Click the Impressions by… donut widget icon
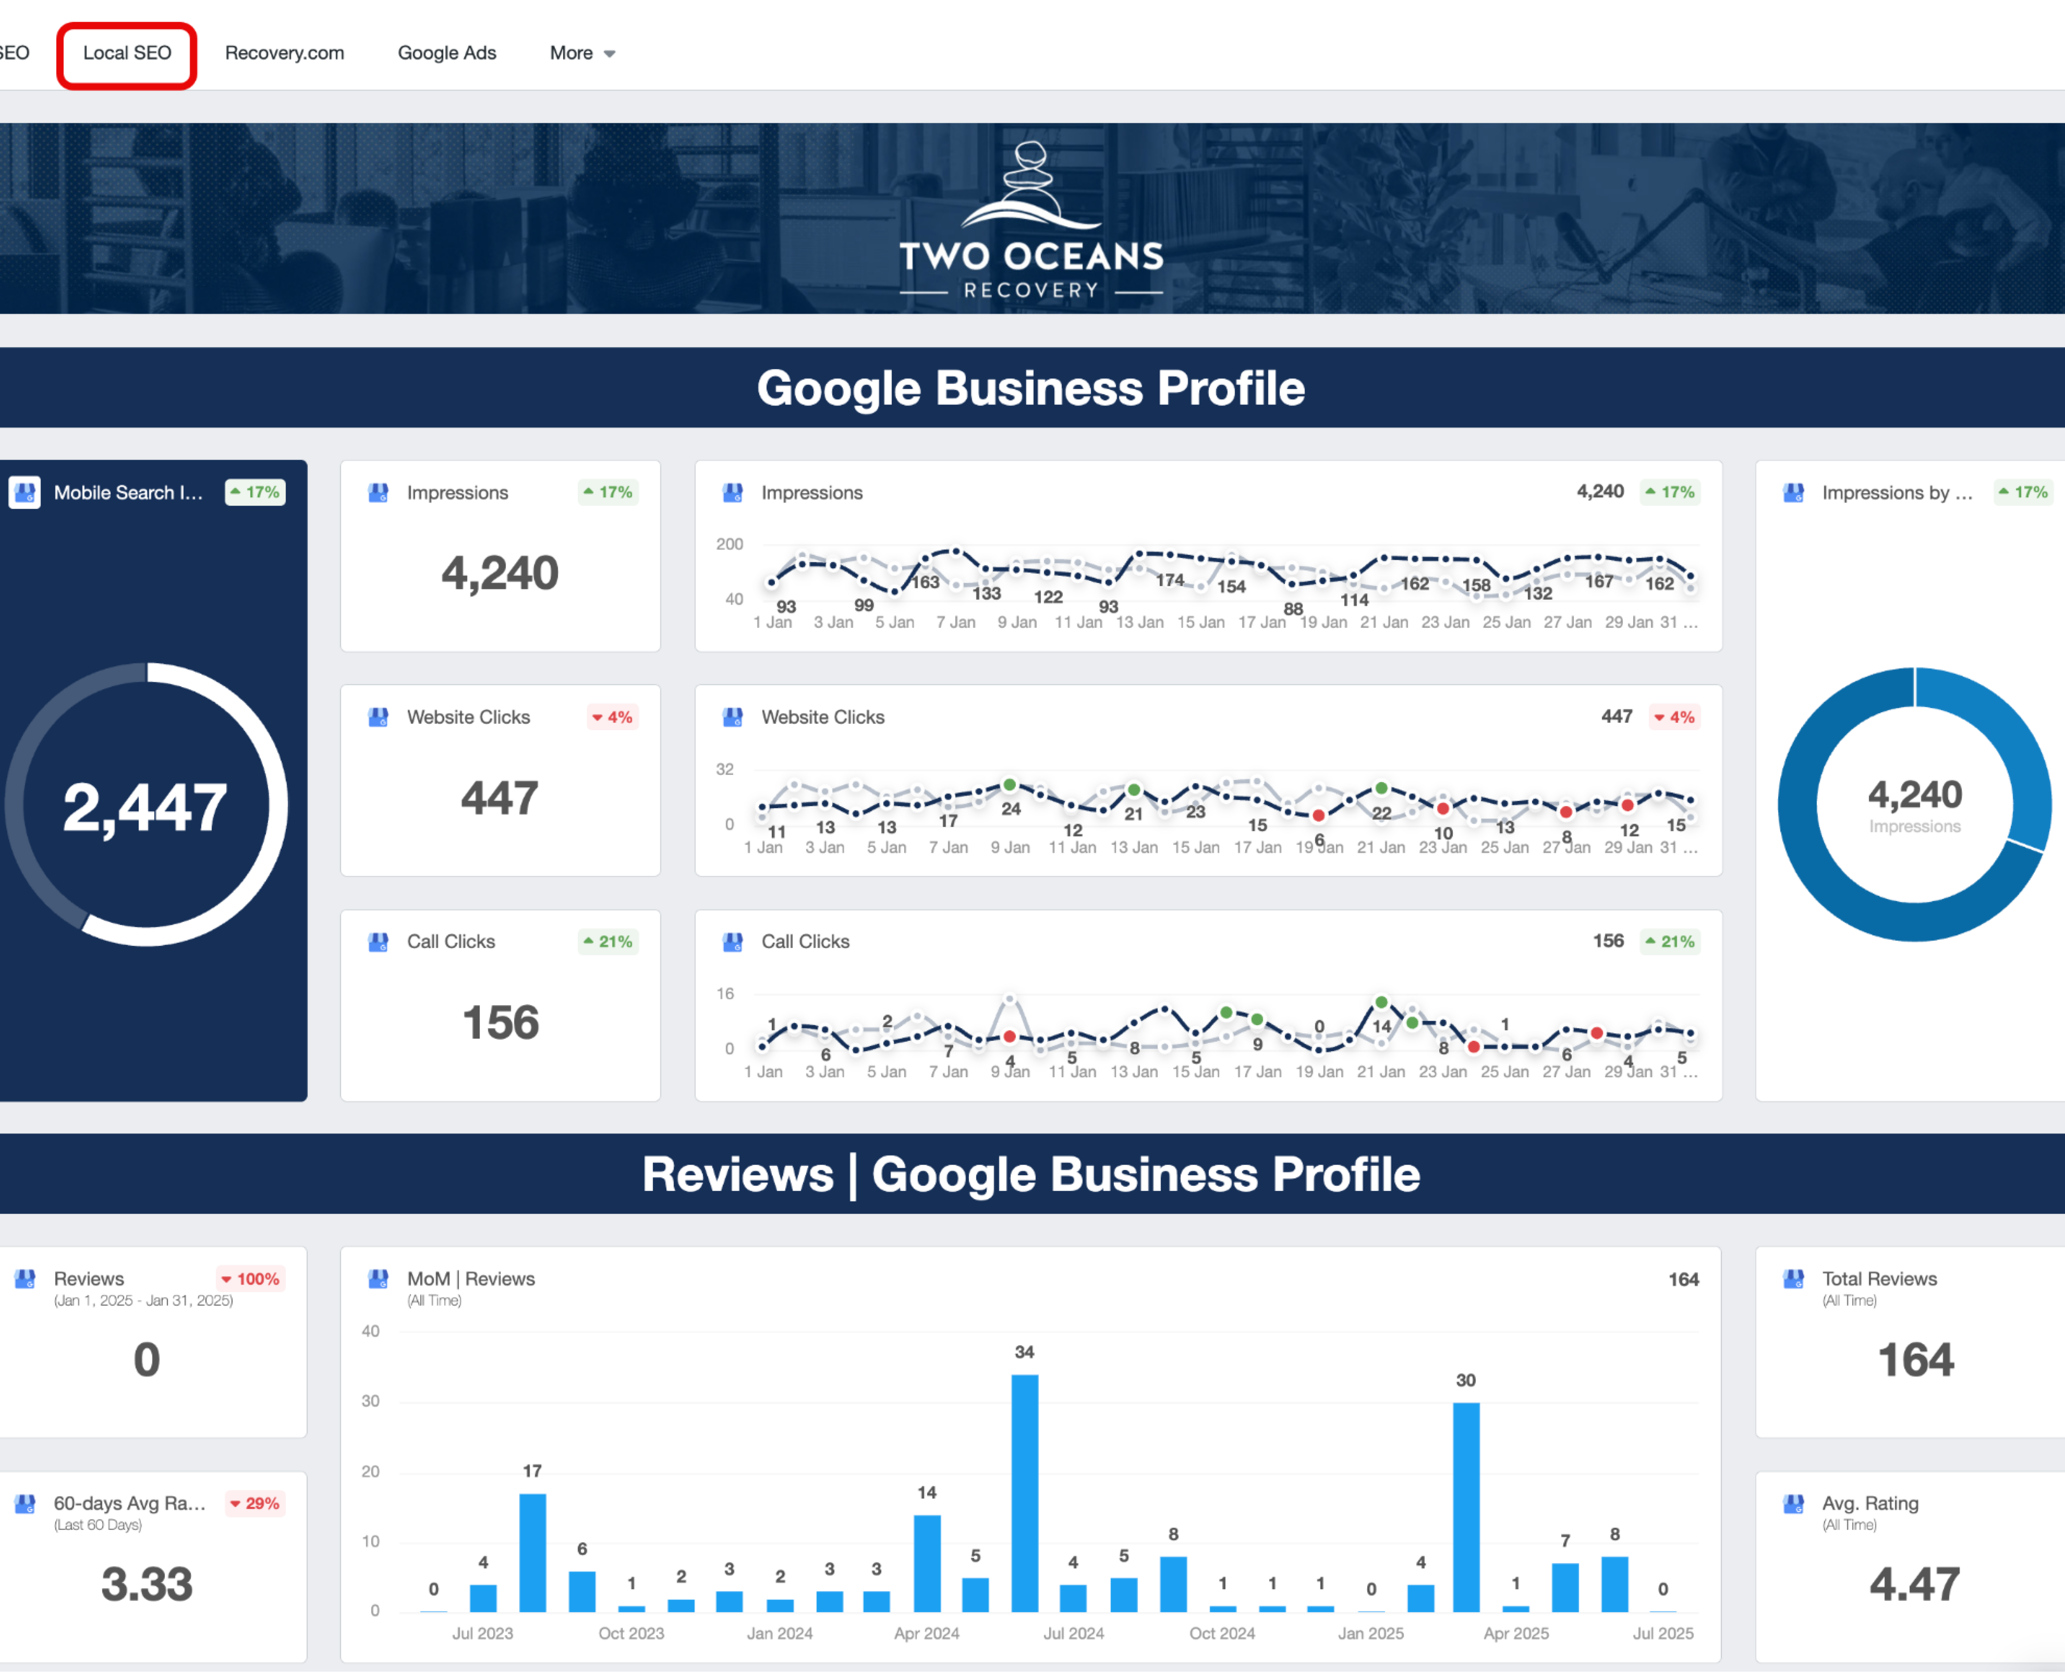The image size is (2065, 1680). pos(1793,493)
